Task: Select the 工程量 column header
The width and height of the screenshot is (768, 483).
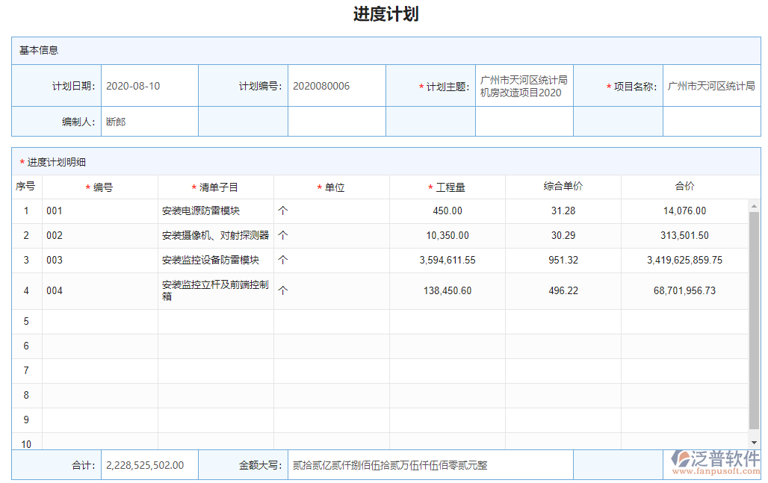Action: (x=446, y=187)
